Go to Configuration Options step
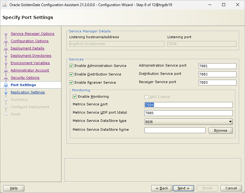The height and width of the screenshot is (193, 245). click(30, 41)
